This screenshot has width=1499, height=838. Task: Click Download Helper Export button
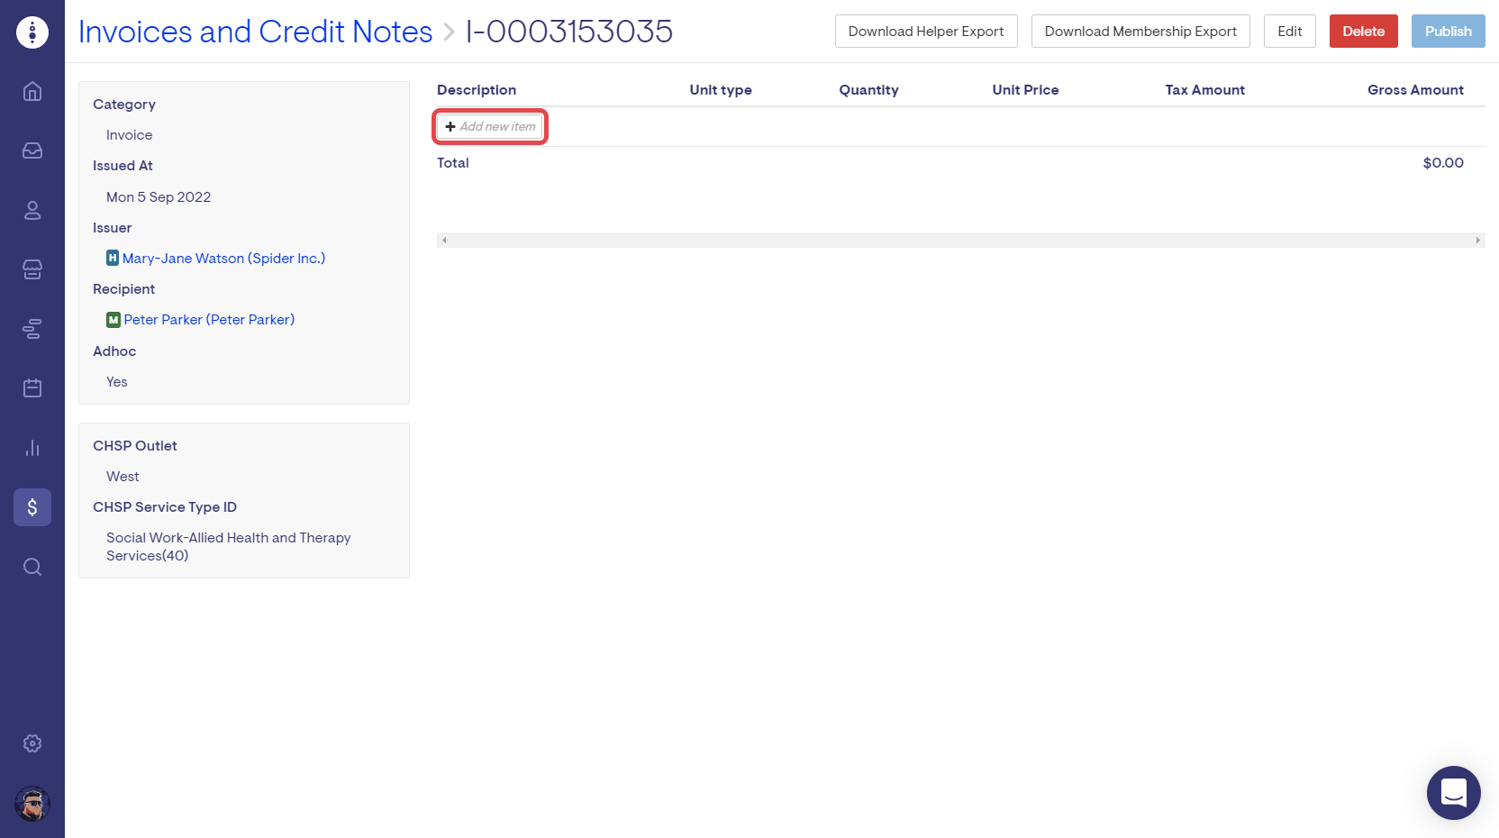(925, 32)
